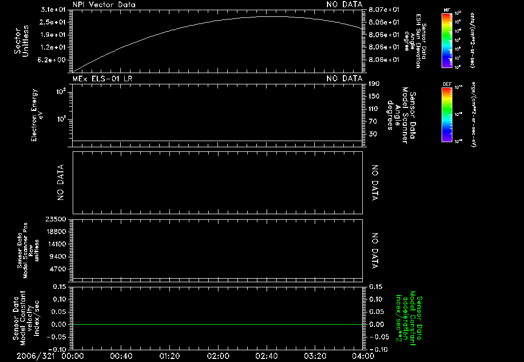Click vertical NO DATA left of third panel

(x=60, y=183)
